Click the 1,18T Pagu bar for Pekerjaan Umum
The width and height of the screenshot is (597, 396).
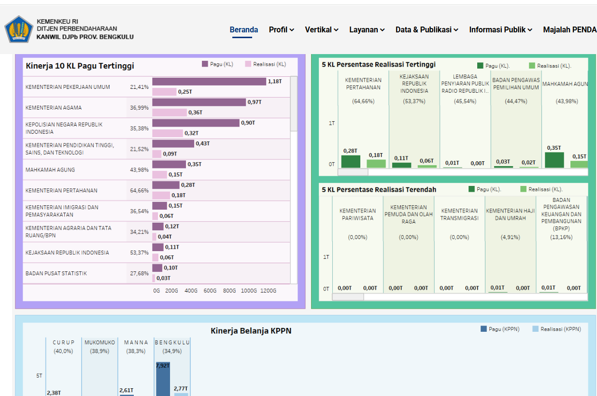point(209,82)
